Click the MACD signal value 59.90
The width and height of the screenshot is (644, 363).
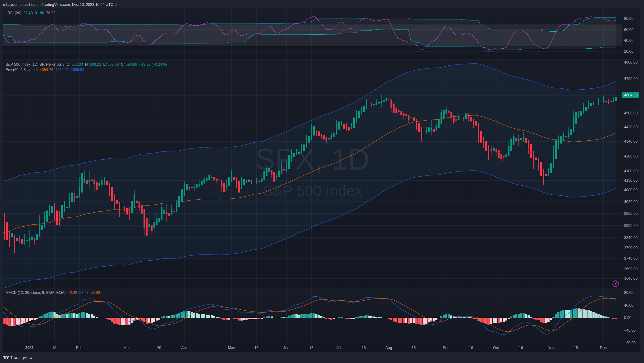pyautogui.click(x=95, y=293)
